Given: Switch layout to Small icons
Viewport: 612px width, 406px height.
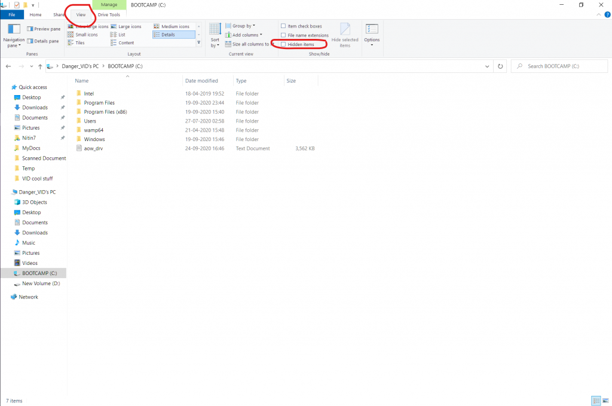Looking at the screenshot, I should click(82, 35).
